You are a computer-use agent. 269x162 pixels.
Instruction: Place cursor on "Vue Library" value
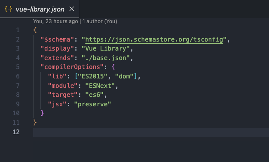[106, 48]
